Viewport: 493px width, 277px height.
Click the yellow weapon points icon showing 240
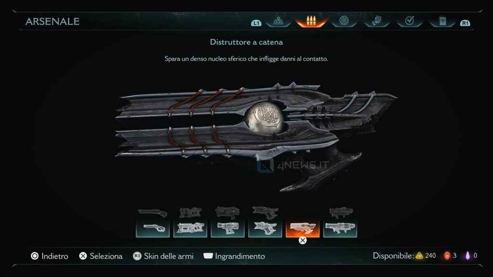[x=419, y=256]
